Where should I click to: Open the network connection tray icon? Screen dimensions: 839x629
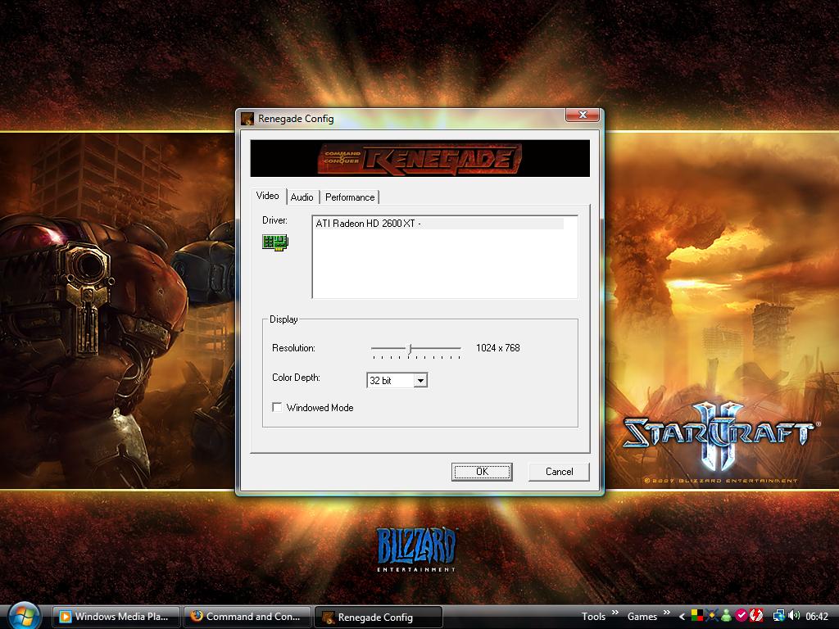tap(778, 616)
